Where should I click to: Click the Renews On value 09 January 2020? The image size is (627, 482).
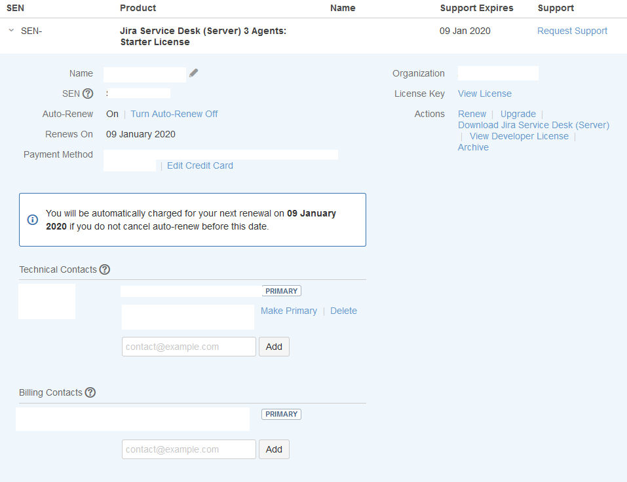tap(141, 135)
